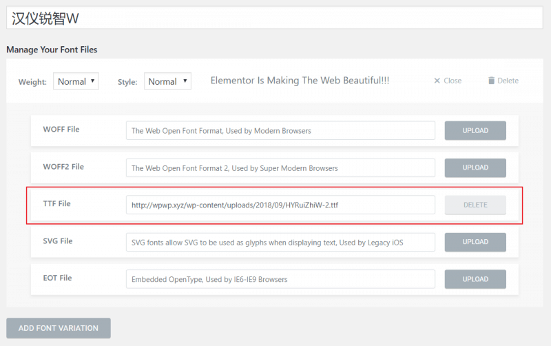Click into the SVG File URL field

tap(280, 242)
